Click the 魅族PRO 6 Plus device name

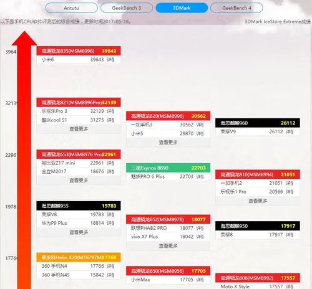point(148,177)
